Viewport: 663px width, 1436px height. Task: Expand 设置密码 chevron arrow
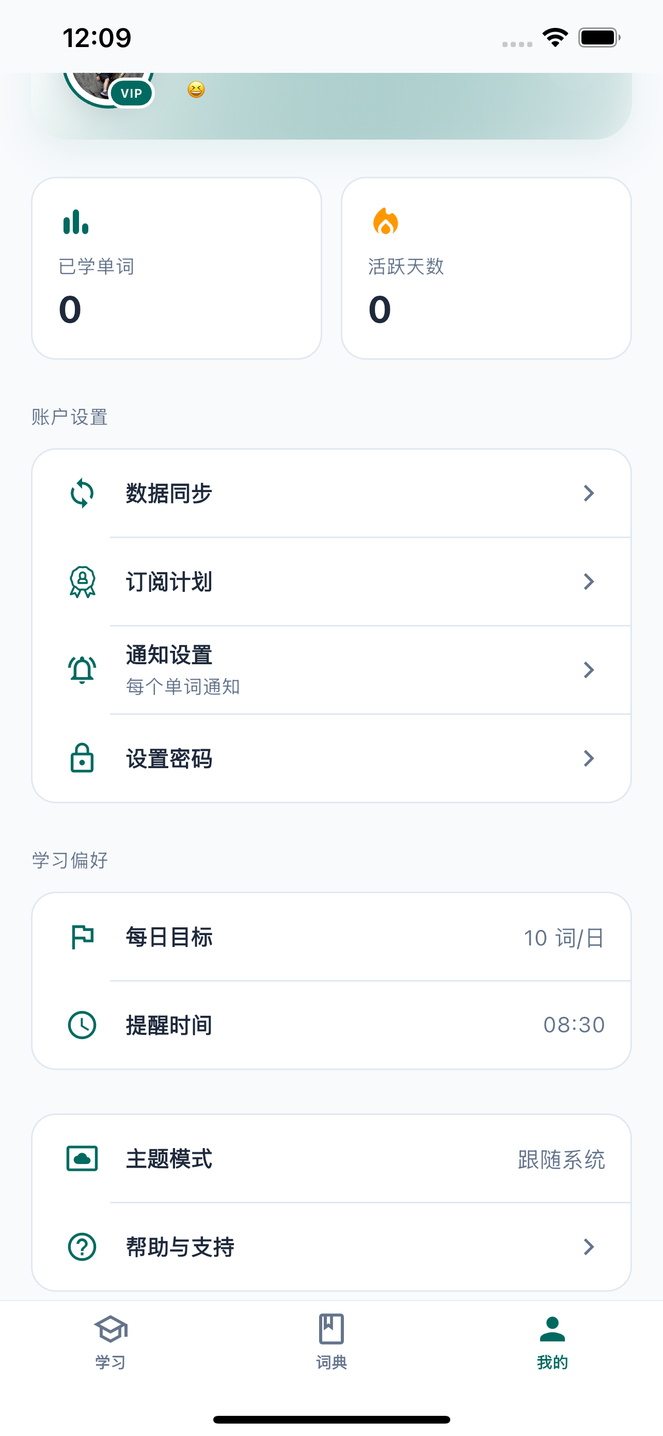[589, 758]
